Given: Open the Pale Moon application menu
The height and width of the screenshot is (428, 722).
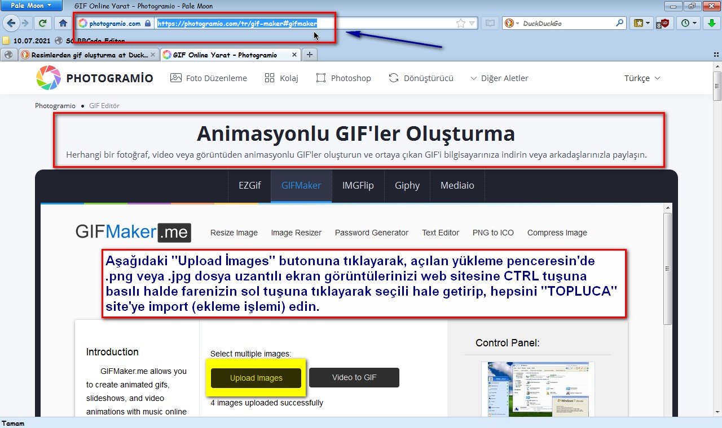Looking at the screenshot, I should click(x=32, y=6).
